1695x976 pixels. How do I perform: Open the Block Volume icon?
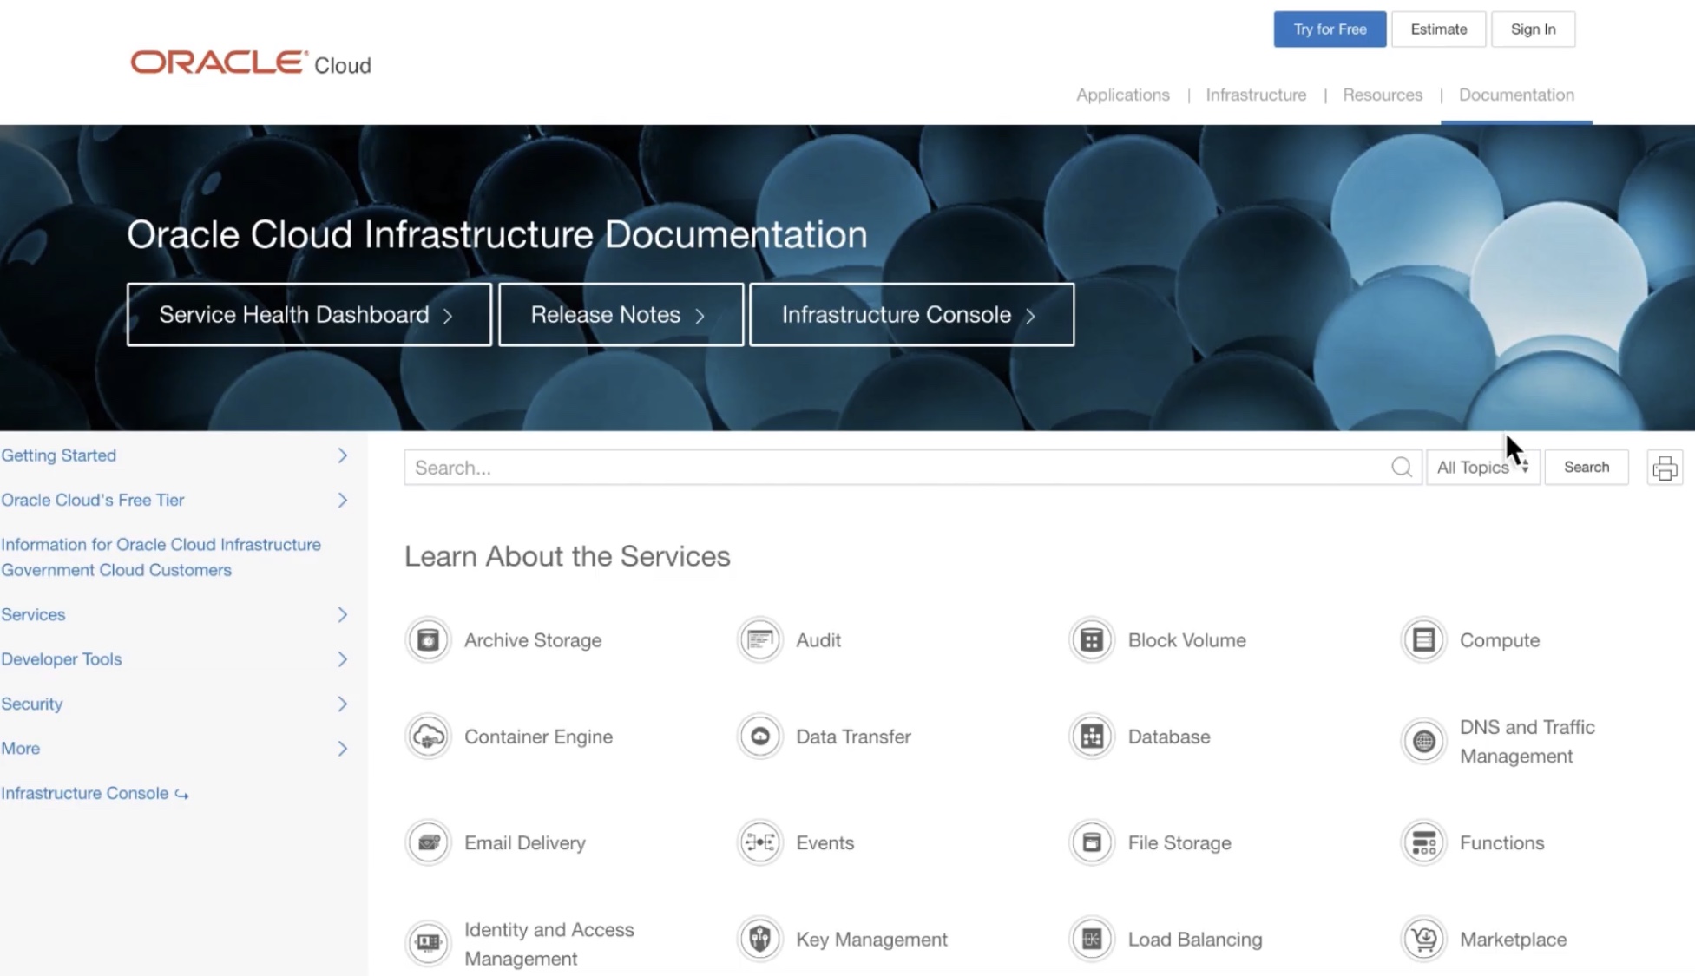pyautogui.click(x=1092, y=640)
